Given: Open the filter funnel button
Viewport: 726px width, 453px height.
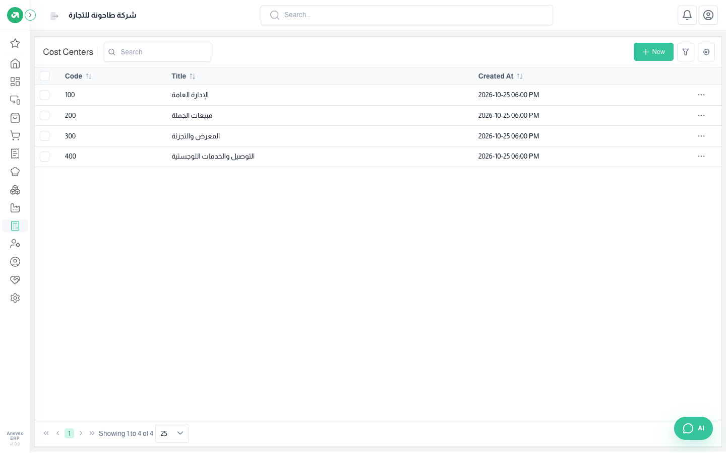Looking at the screenshot, I should click(686, 52).
